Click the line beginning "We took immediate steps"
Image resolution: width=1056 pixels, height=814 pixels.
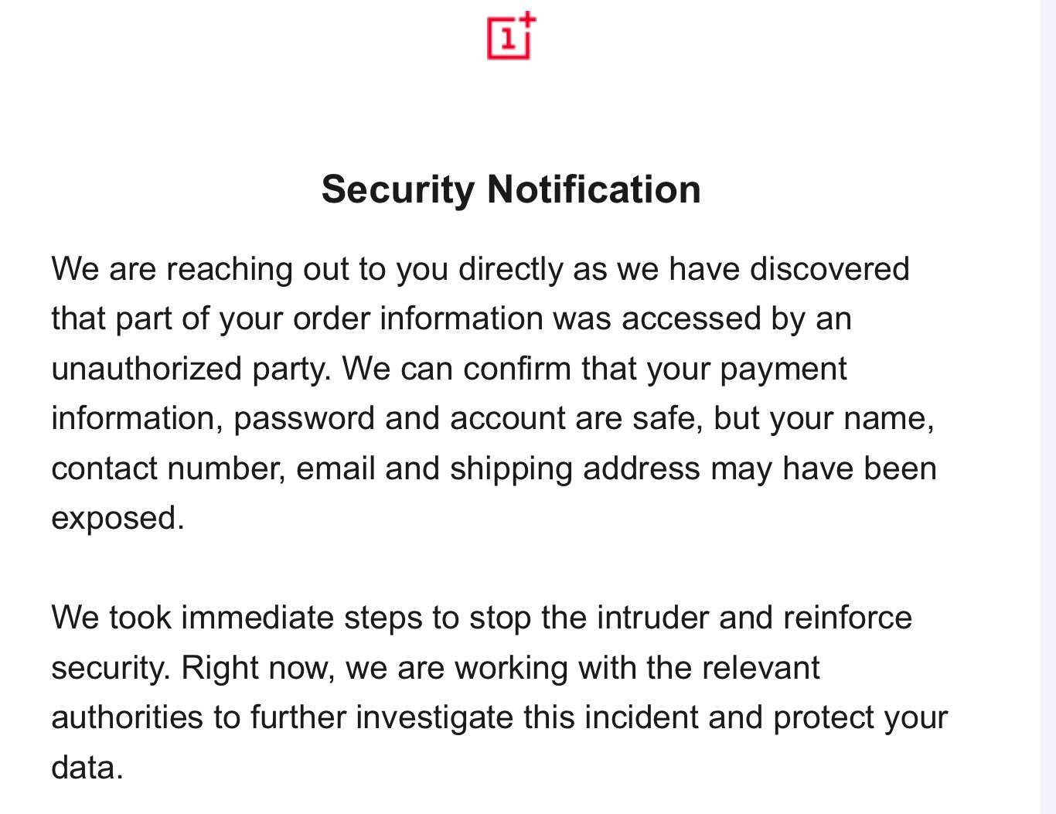481,618
